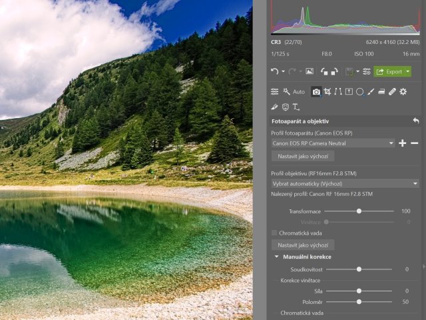Show the original image preview icon
The width and height of the screenshot is (426, 320).
[x=310, y=71]
